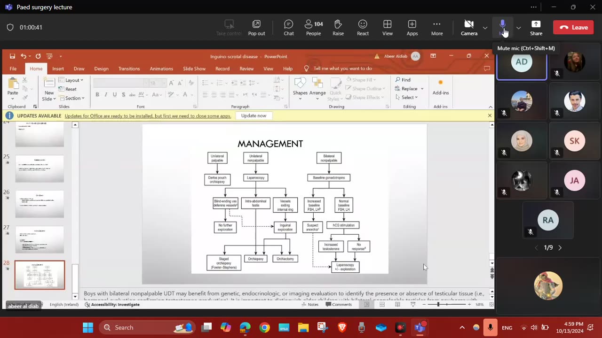Switch to the Insert tab

click(x=58, y=69)
